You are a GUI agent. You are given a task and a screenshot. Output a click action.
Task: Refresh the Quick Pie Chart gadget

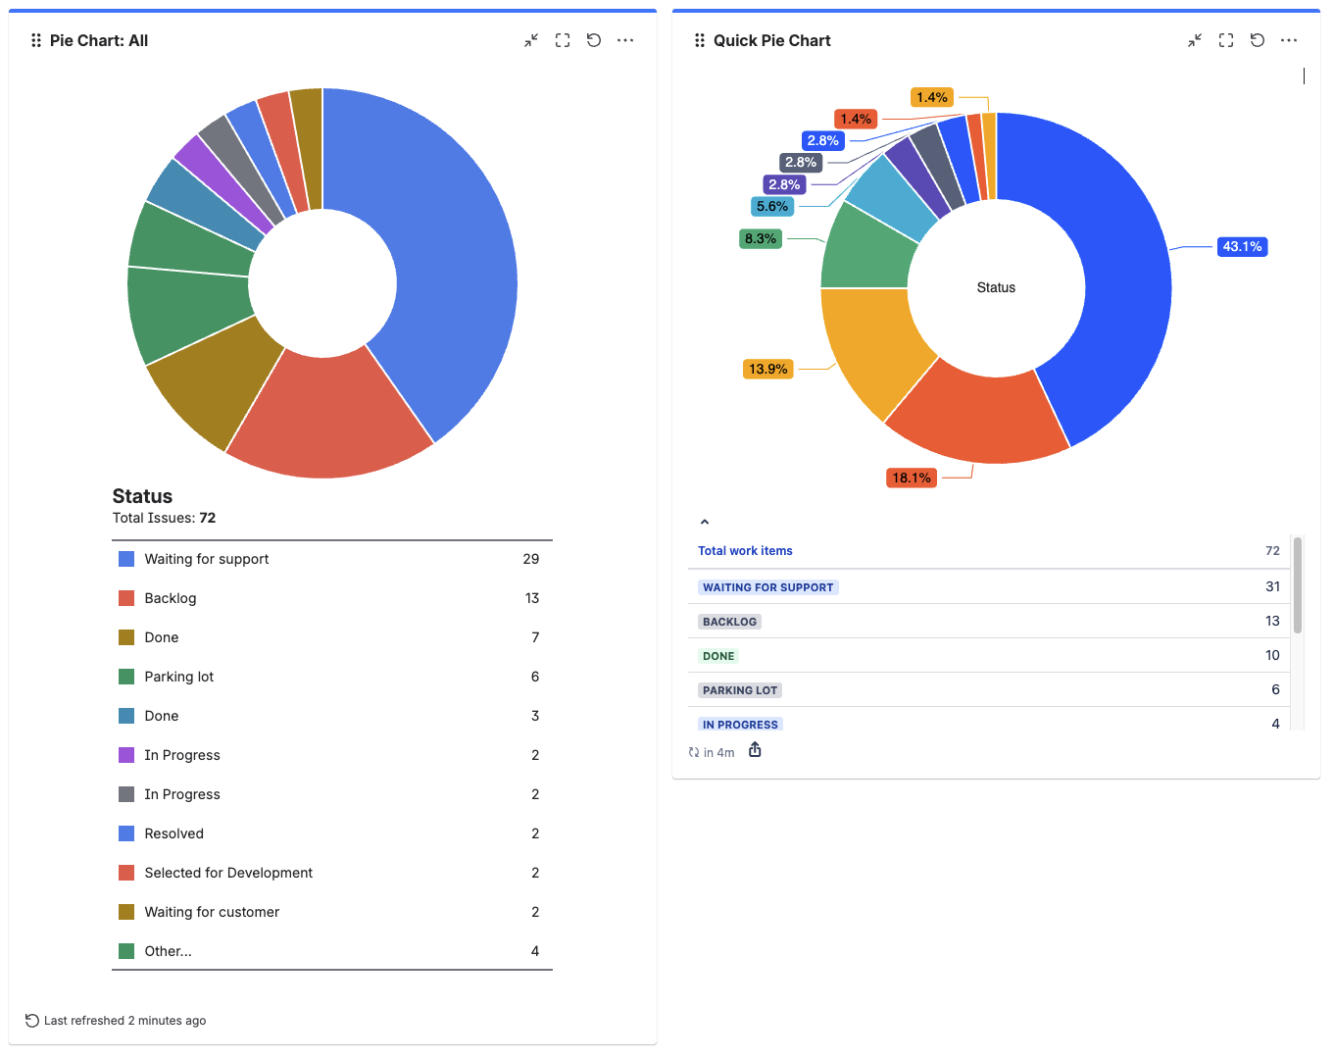[1258, 40]
